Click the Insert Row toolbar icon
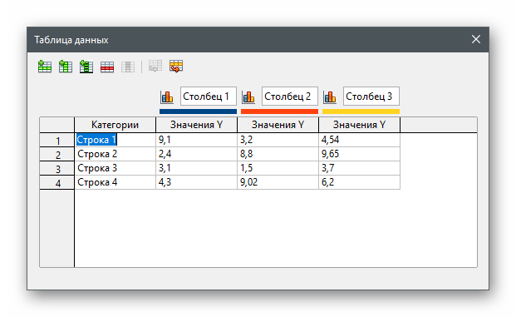This screenshot has width=516, height=317. [x=45, y=67]
